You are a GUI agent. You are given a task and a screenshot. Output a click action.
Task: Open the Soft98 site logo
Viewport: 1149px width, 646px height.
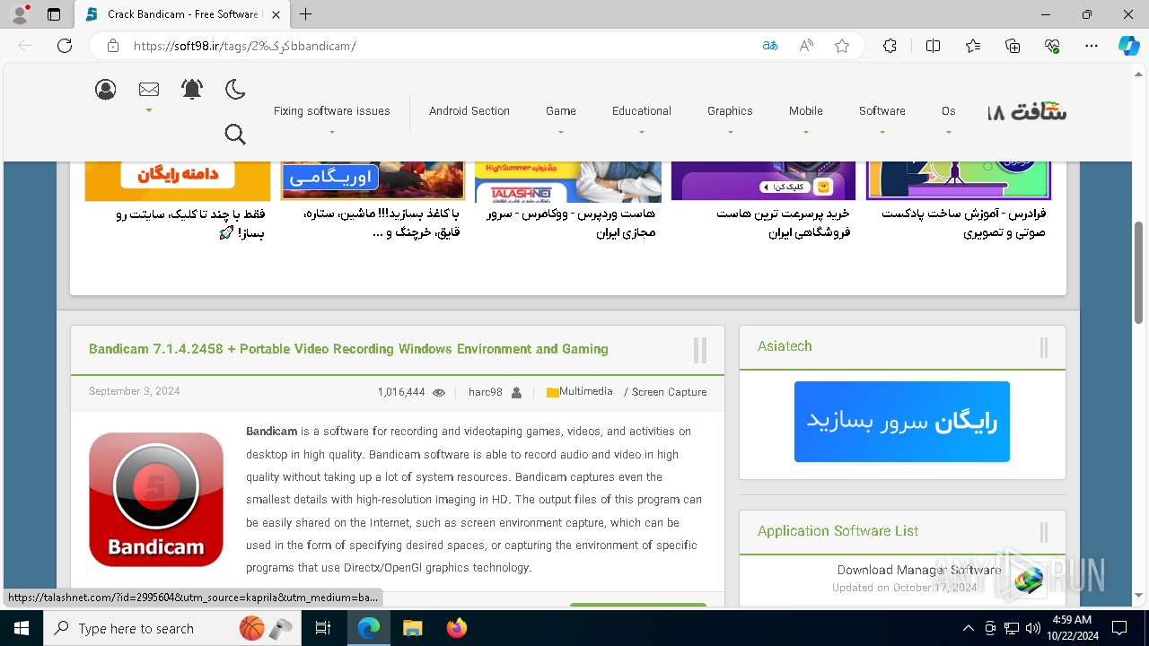[x=1028, y=112]
